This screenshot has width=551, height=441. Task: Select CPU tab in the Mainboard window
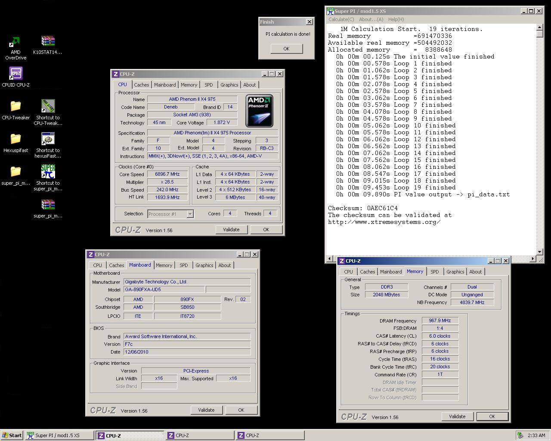click(98, 265)
